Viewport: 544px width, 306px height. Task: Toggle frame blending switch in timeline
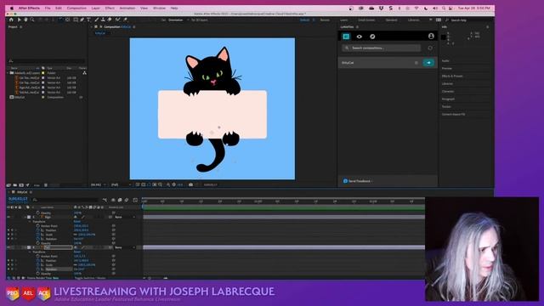pyautogui.click(x=120, y=200)
